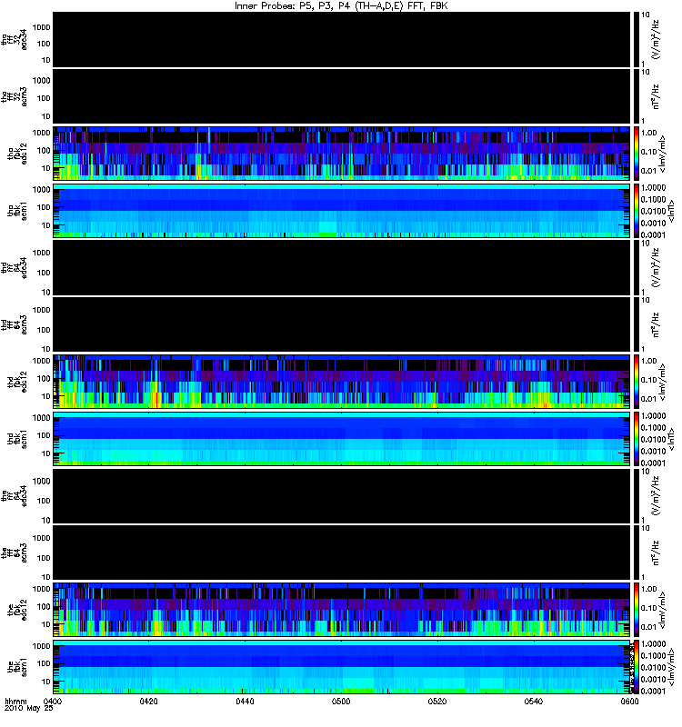Viewport: 682px width, 727px height.
Task: Select the thd fff 64 edc34 blank panel
Action: [x=344, y=268]
